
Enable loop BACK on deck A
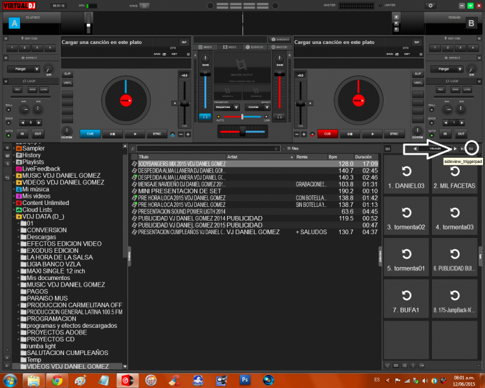(8, 123)
